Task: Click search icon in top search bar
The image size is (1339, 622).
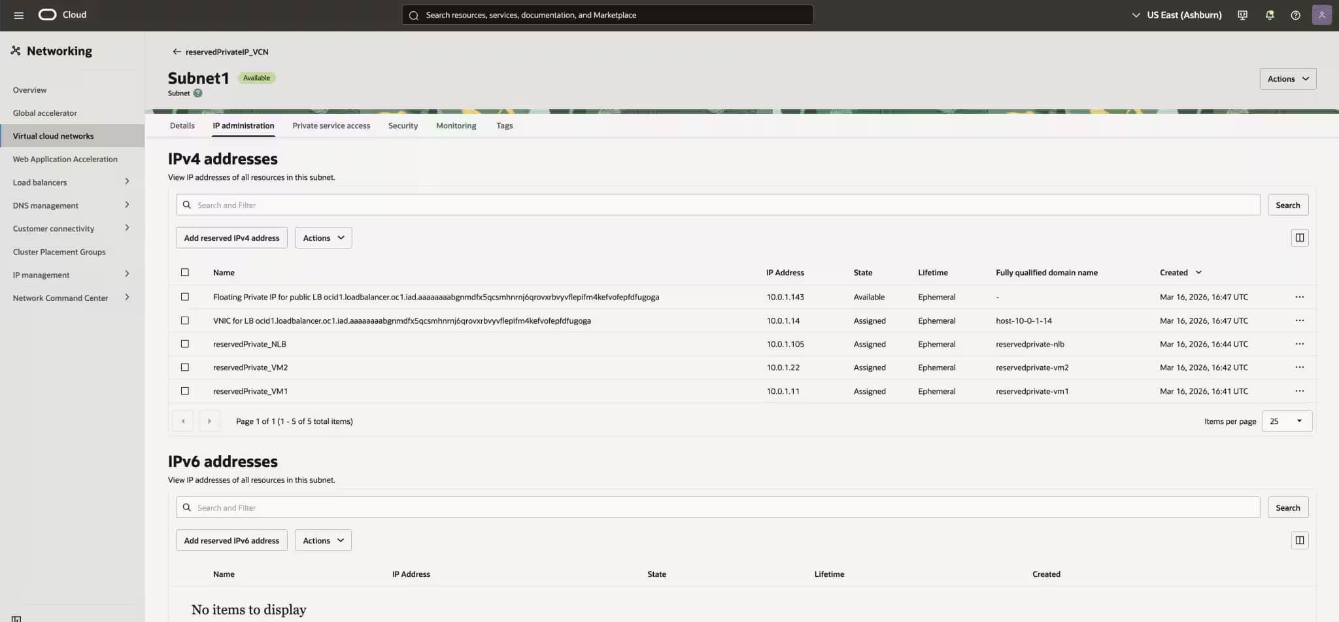Action: tap(414, 15)
